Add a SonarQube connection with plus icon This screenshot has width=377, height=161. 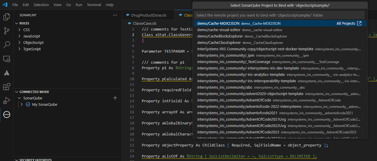pyautogui.click(x=115, y=98)
